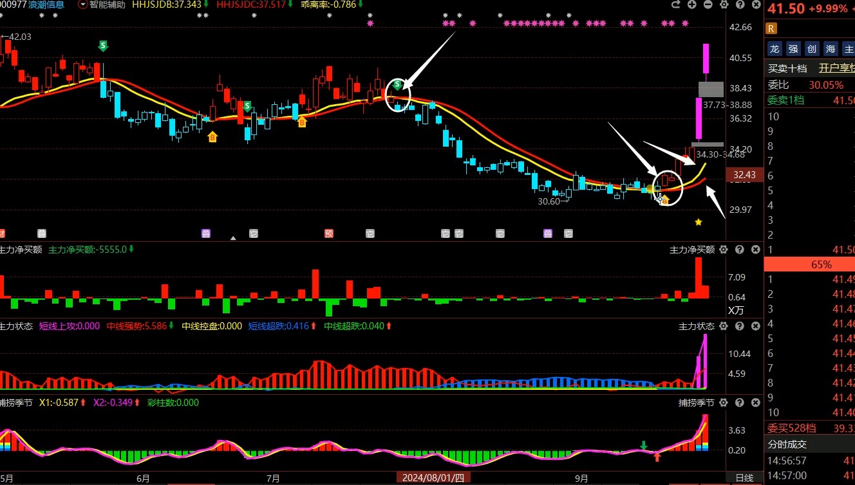This screenshot has height=485, width=855.
Task: Click the green S sell marker inside white circle
Action: [398, 84]
